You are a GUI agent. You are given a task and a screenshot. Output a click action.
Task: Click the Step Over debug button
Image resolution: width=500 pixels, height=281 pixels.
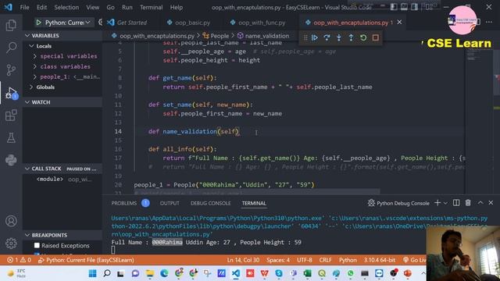pos(327,37)
